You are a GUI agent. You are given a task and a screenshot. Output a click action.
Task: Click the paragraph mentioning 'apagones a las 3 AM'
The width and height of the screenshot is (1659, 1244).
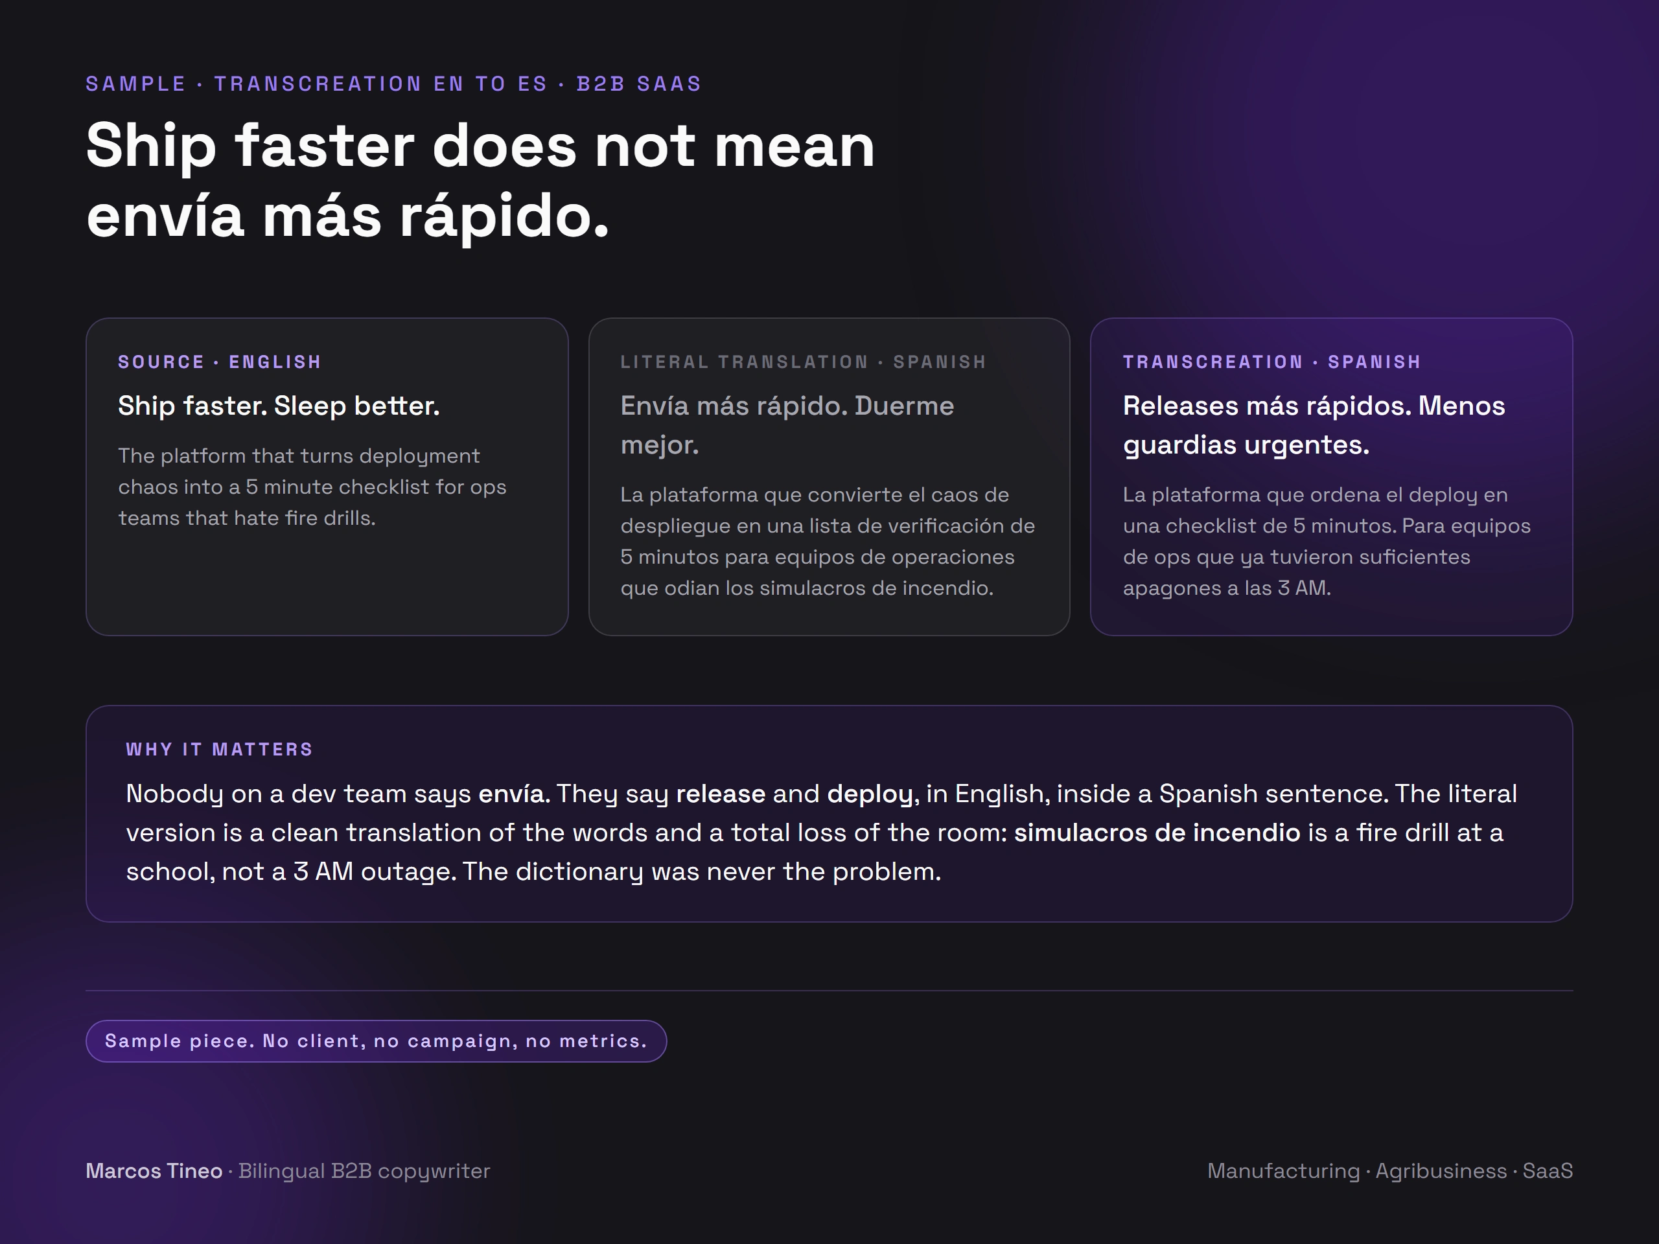click(x=1327, y=542)
